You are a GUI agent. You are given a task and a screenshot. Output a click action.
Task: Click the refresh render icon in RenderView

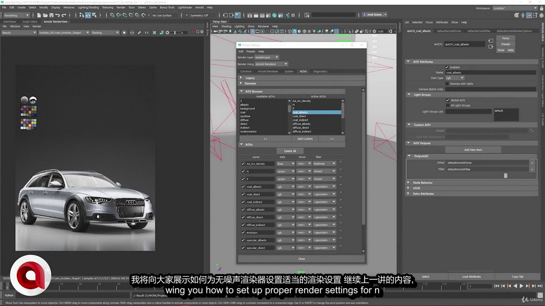coord(197,32)
